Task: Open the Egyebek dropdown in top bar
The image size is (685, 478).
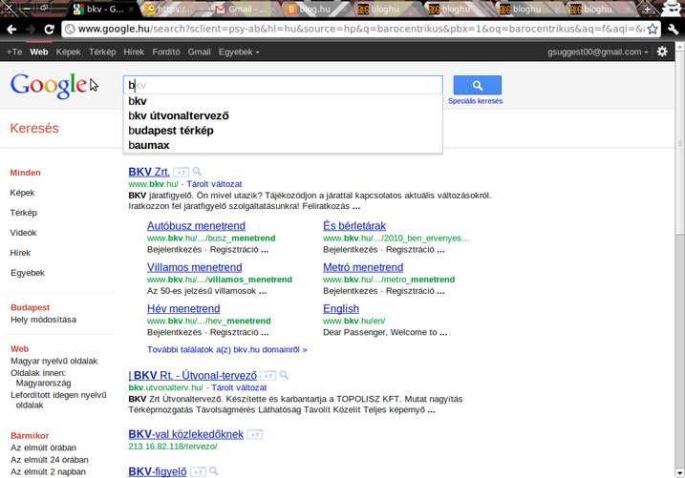Action: pos(239,52)
